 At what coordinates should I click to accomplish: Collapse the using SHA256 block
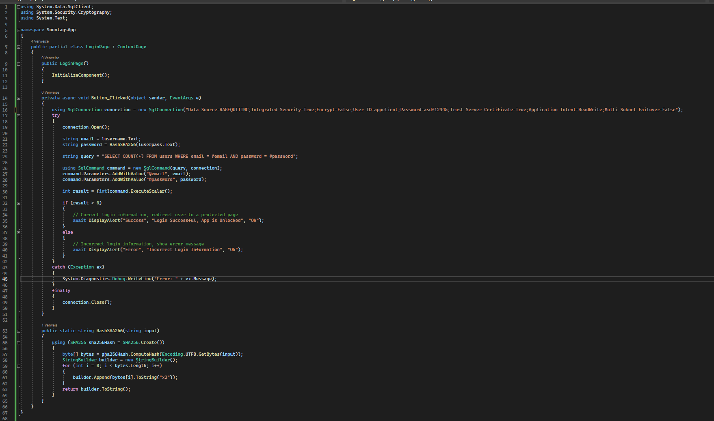point(19,343)
